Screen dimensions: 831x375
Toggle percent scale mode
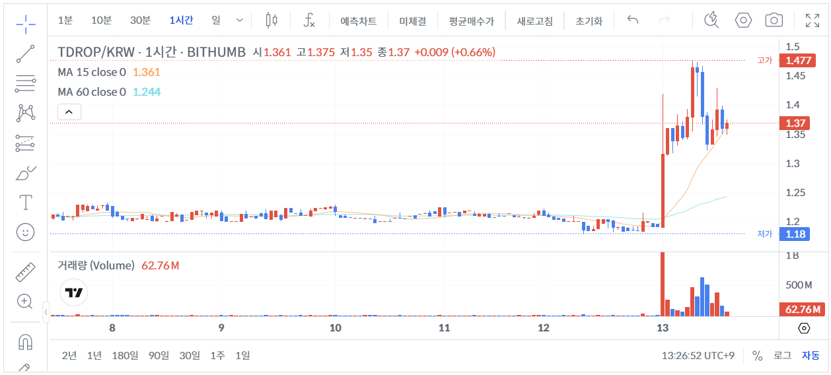coord(757,355)
